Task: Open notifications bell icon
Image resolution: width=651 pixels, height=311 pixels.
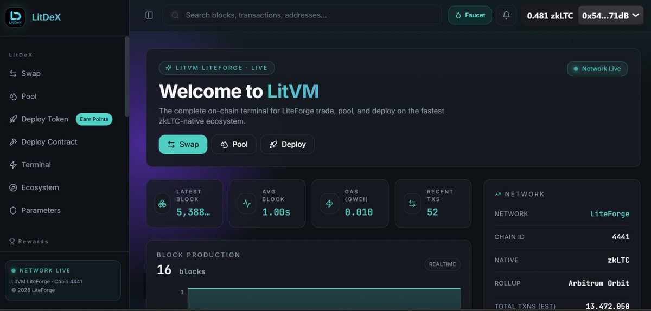Action: click(506, 15)
